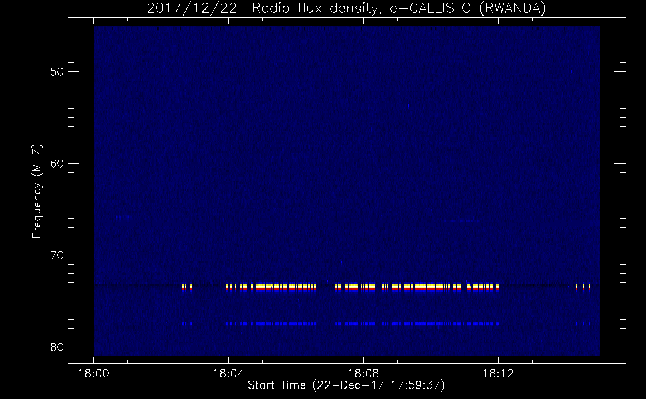The height and width of the screenshot is (399, 646).
Task: Click the 'Start Time (22-Dec-17 17:59:37)' label
Action: (346, 385)
